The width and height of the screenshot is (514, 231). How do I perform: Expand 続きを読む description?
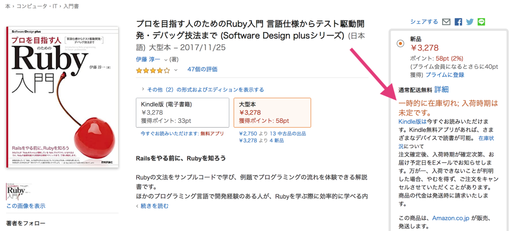(x=152, y=206)
